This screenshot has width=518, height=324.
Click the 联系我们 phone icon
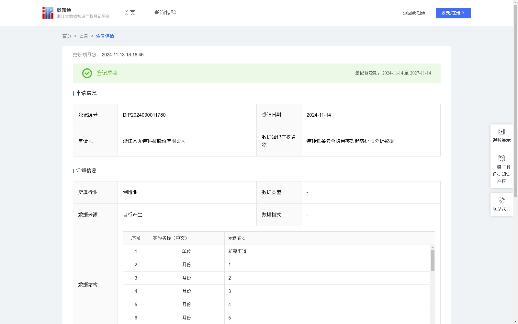(x=501, y=200)
